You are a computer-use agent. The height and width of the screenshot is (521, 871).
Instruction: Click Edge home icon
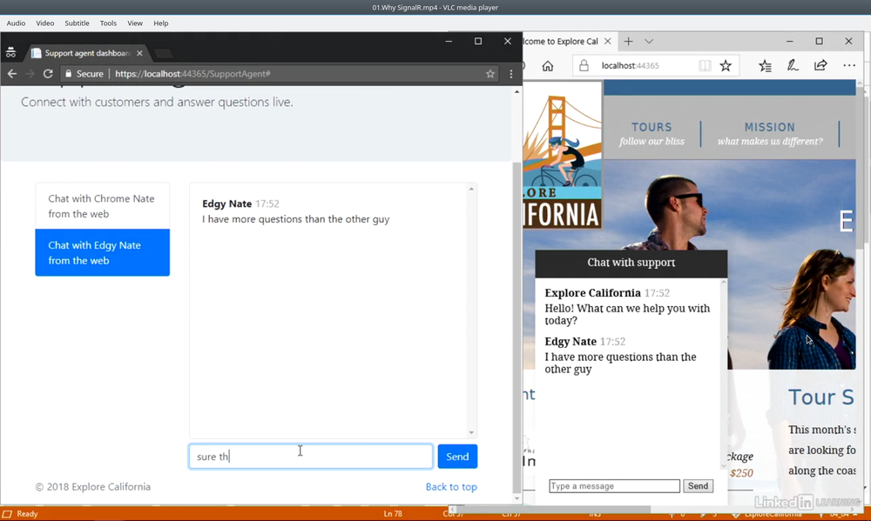(x=548, y=66)
